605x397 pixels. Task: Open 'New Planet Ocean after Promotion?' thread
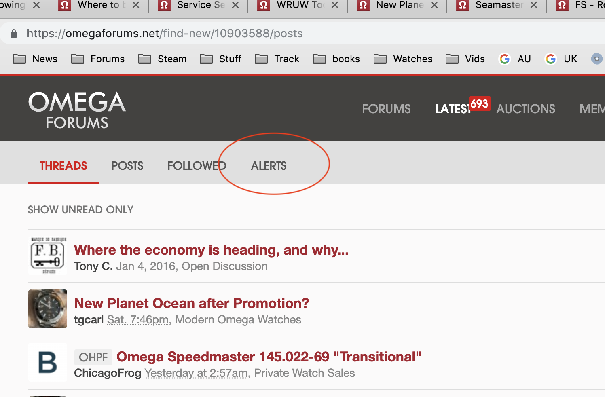(x=191, y=303)
